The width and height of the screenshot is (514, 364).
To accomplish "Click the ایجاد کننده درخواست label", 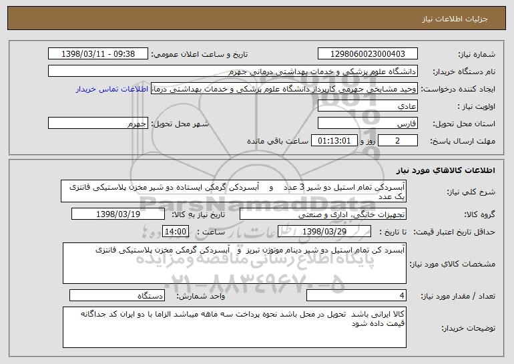I will coord(458,89).
